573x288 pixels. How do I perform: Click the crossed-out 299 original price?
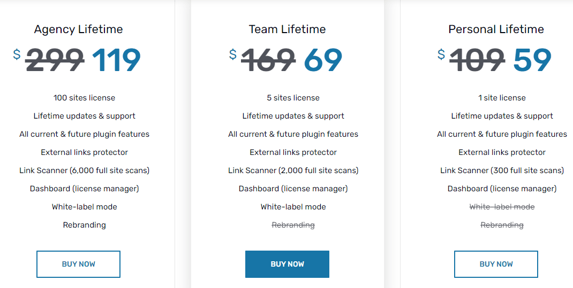click(55, 60)
